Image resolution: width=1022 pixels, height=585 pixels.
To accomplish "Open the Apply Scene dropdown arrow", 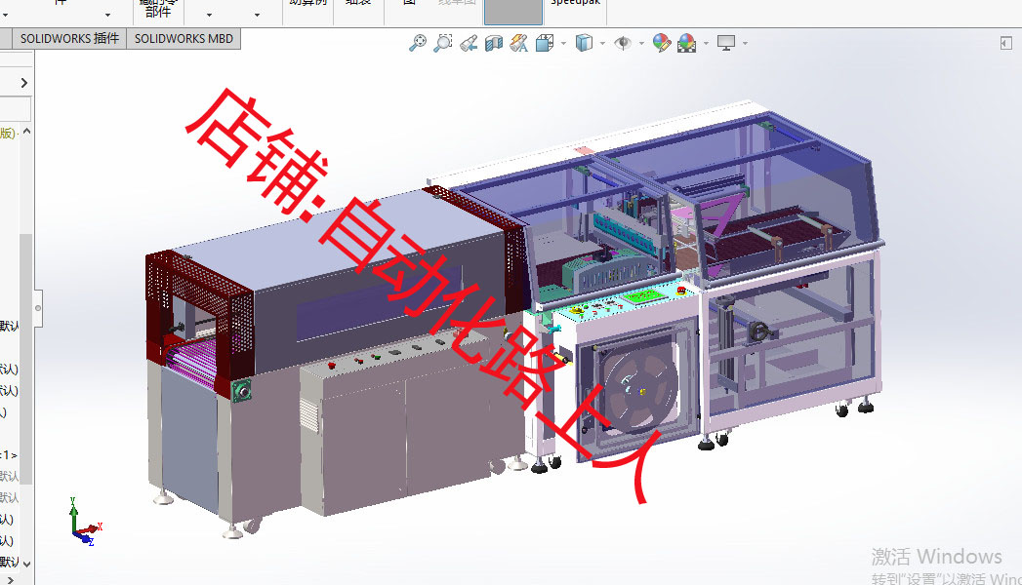I will 706,44.
